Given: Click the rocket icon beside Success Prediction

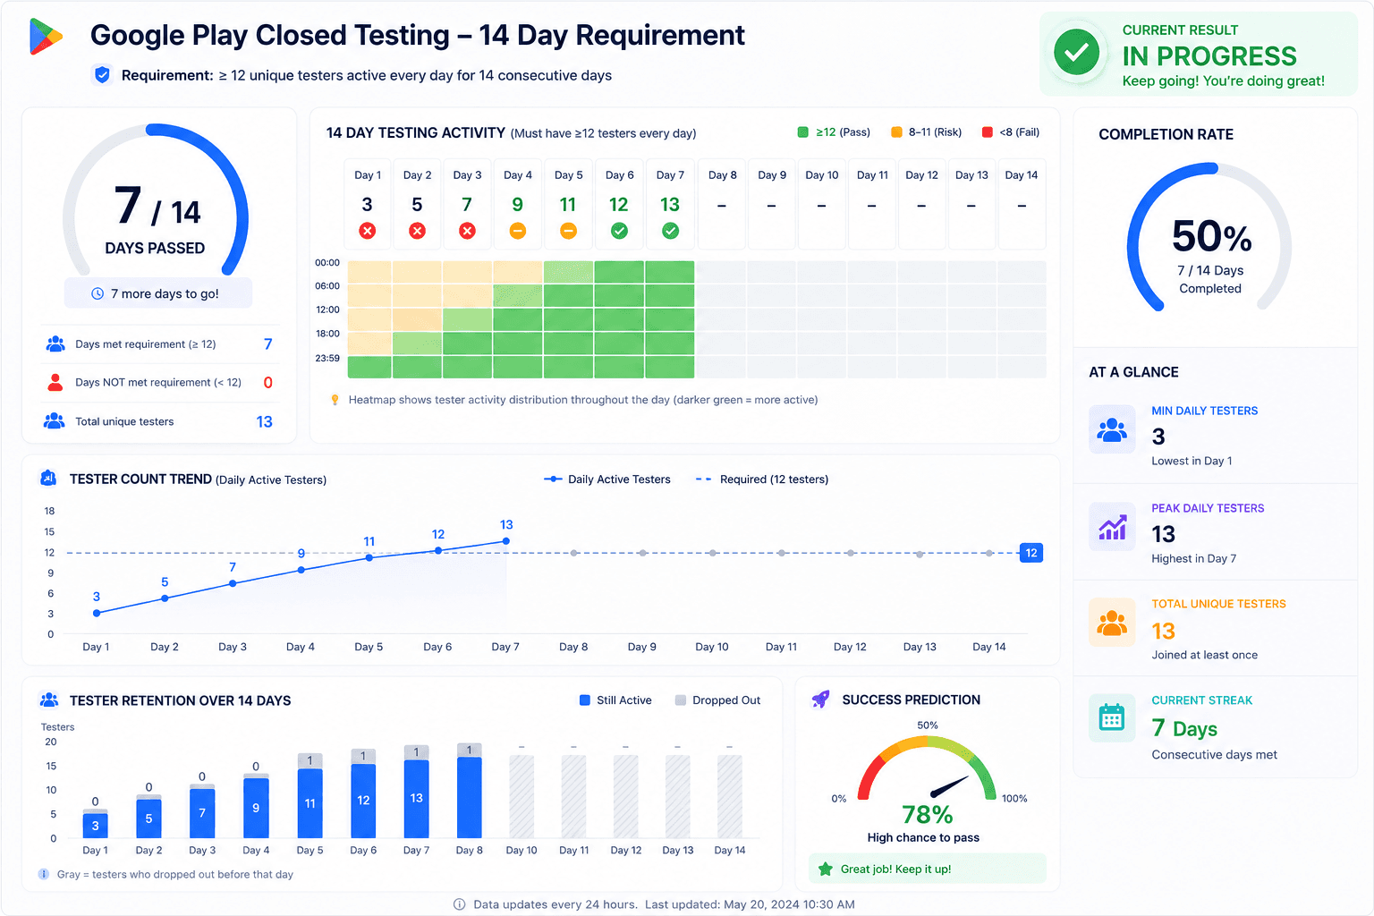Looking at the screenshot, I should click(x=820, y=700).
